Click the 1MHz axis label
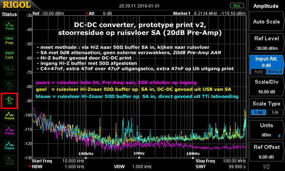The width and height of the screenshot is (285, 171). 139,153
